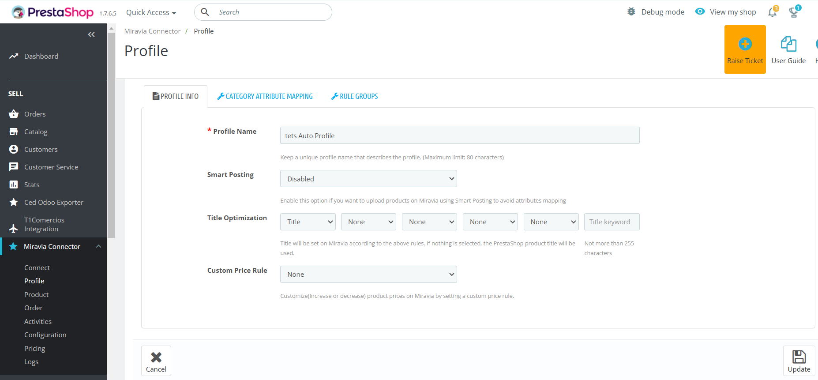
Task: Open second Title Optimization dropdown
Action: [368, 222]
